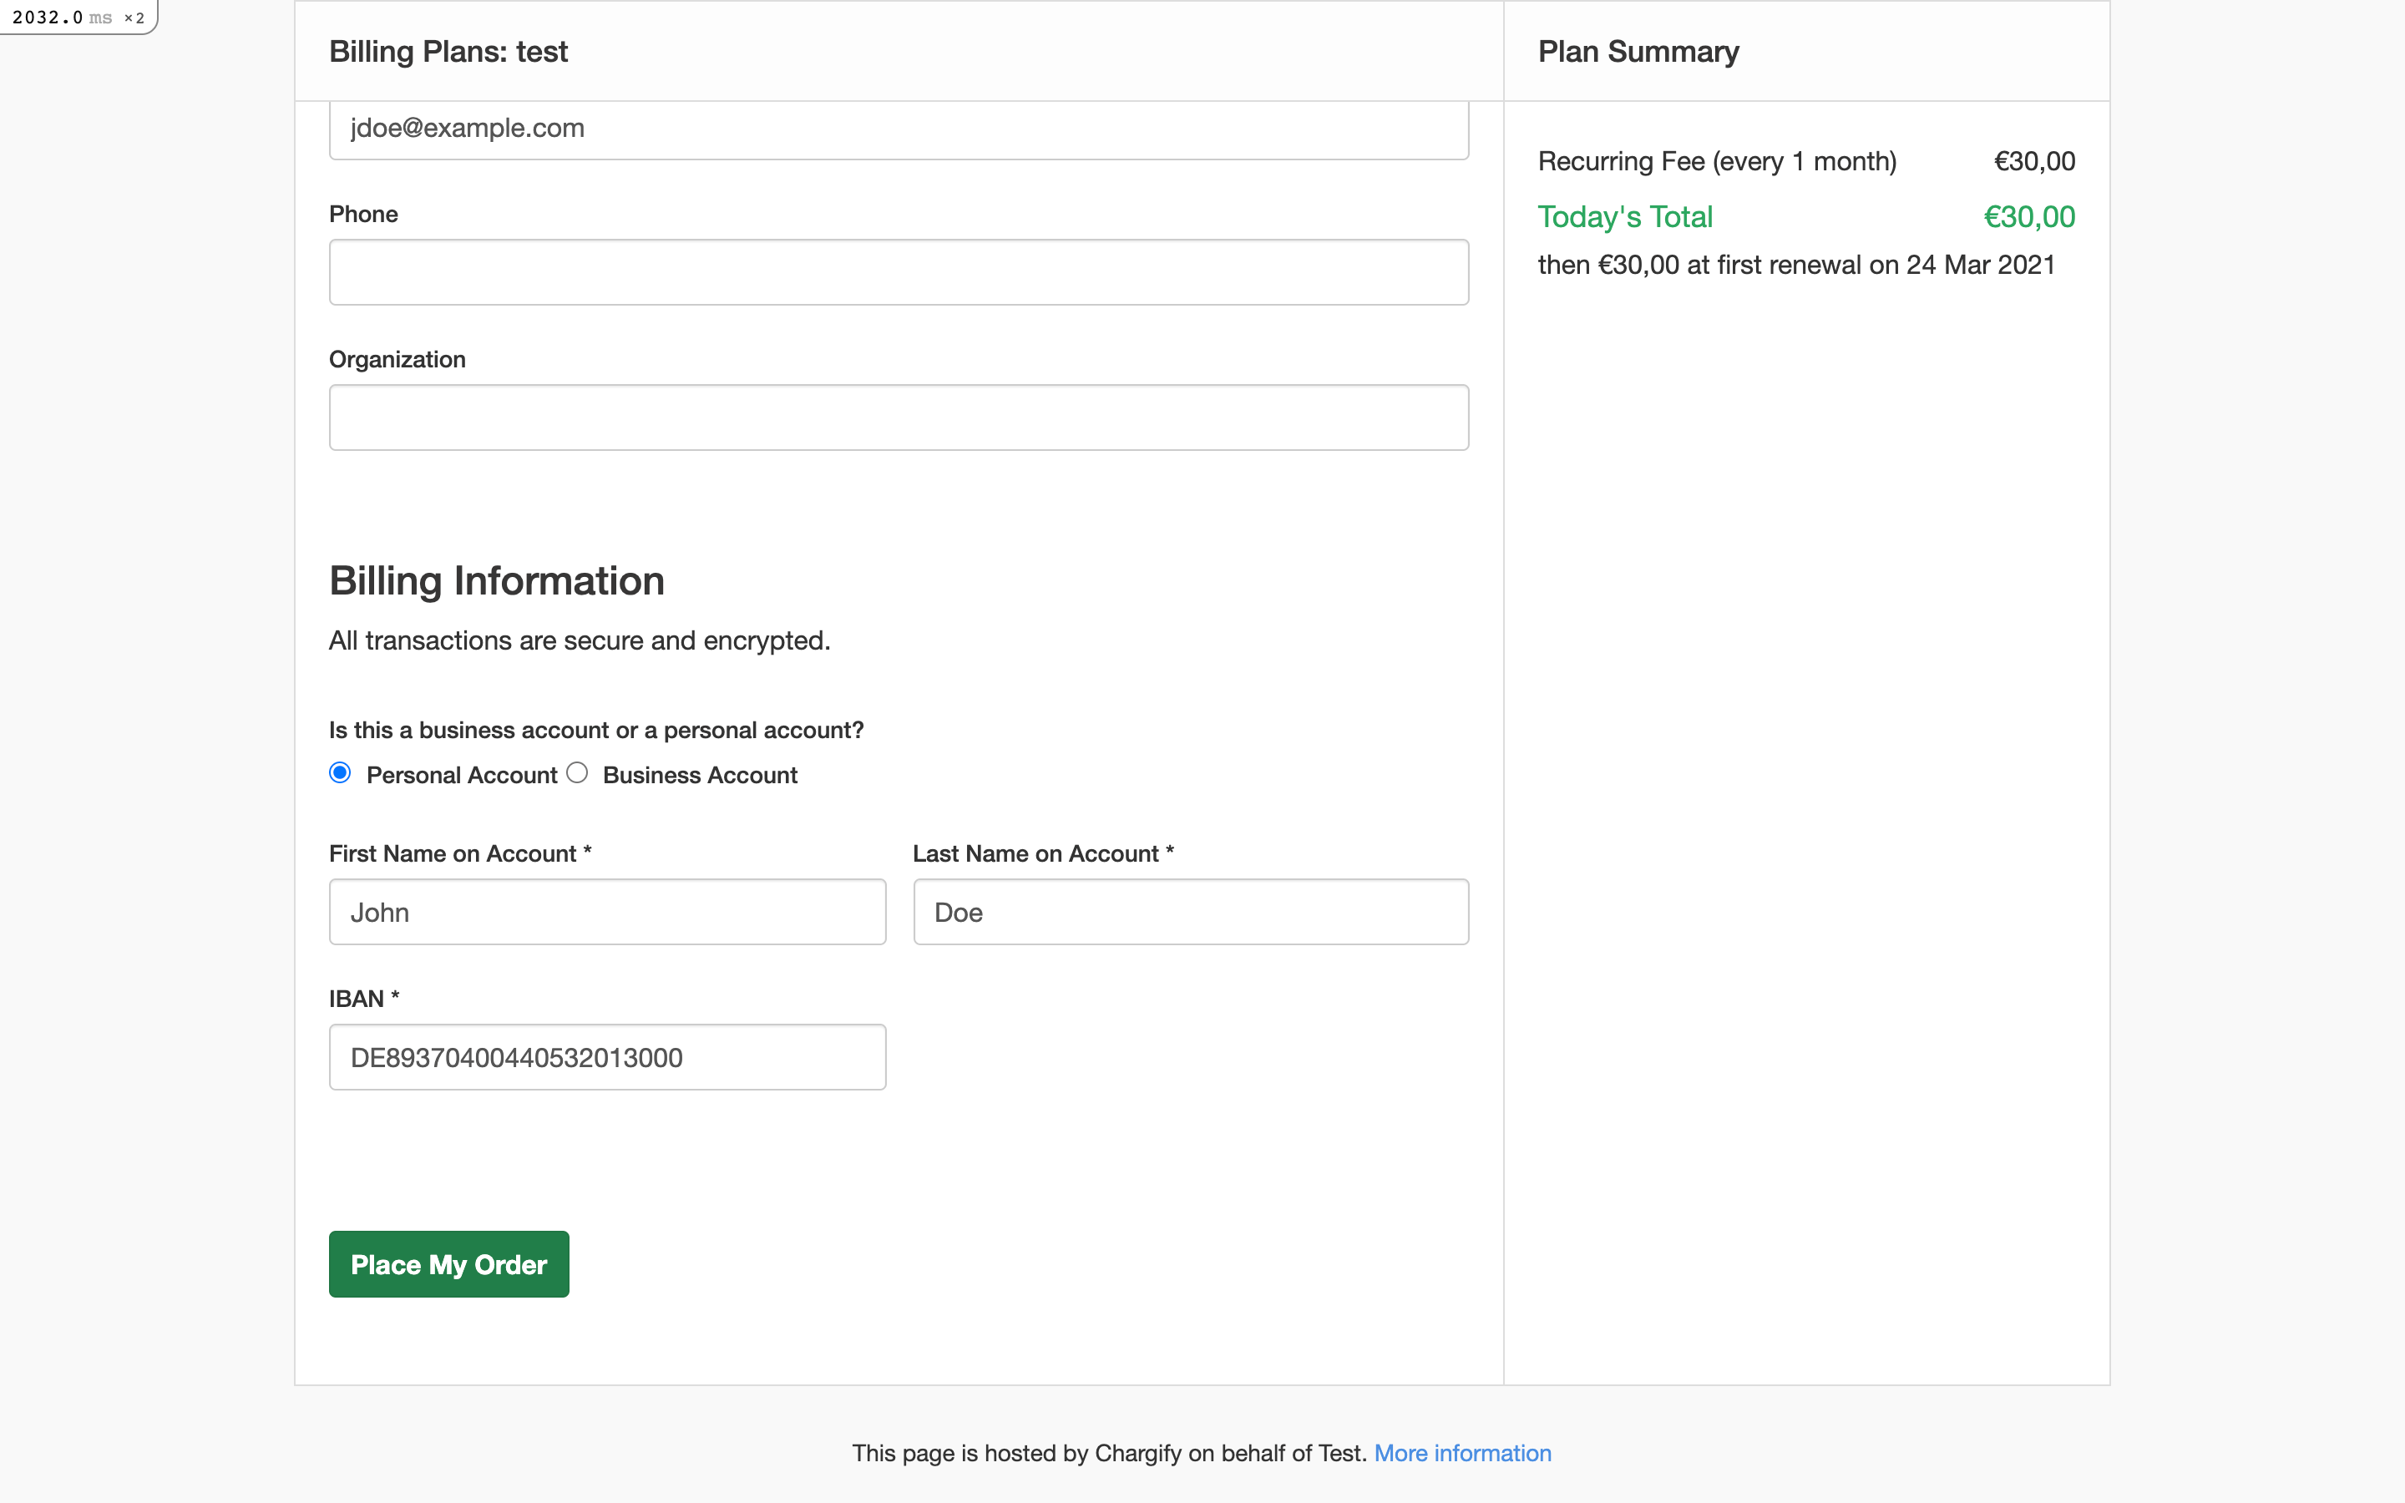This screenshot has width=2405, height=1503.
Task: Click the Organization input field
Action: point(898,417)
